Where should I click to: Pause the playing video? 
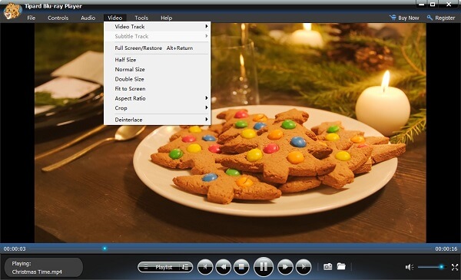[263, 266]
